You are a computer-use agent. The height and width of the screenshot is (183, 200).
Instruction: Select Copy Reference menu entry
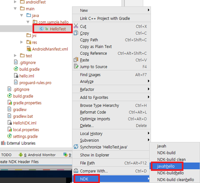pyautogui.click(x=111, y=53)
